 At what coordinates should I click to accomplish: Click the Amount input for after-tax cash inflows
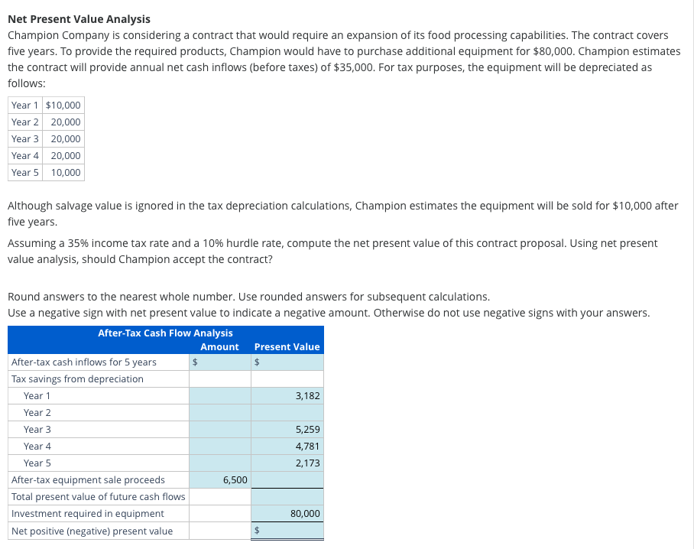(x=220, y=362)
